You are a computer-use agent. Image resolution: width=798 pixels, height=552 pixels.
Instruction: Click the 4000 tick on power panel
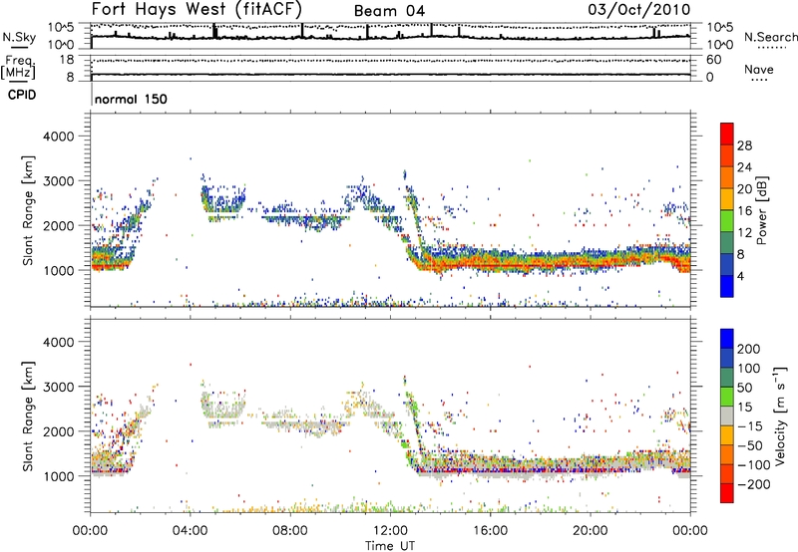point(59,137)
